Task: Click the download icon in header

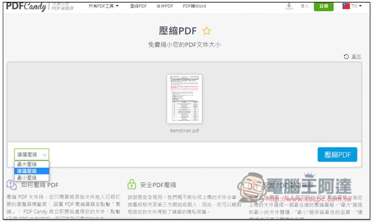Action: (x=289, y=6)
